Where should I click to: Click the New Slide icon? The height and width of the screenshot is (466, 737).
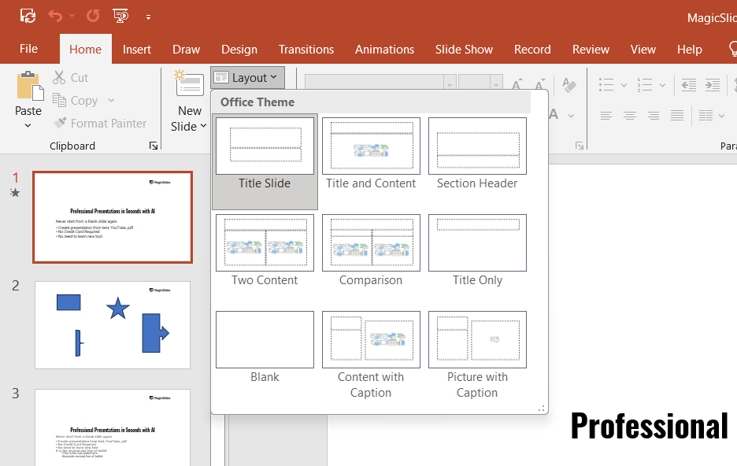coord(189,84)
